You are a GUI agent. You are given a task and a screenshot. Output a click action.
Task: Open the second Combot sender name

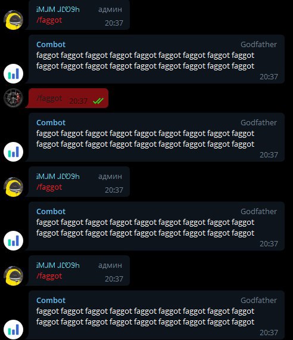[x=51, y=122]
